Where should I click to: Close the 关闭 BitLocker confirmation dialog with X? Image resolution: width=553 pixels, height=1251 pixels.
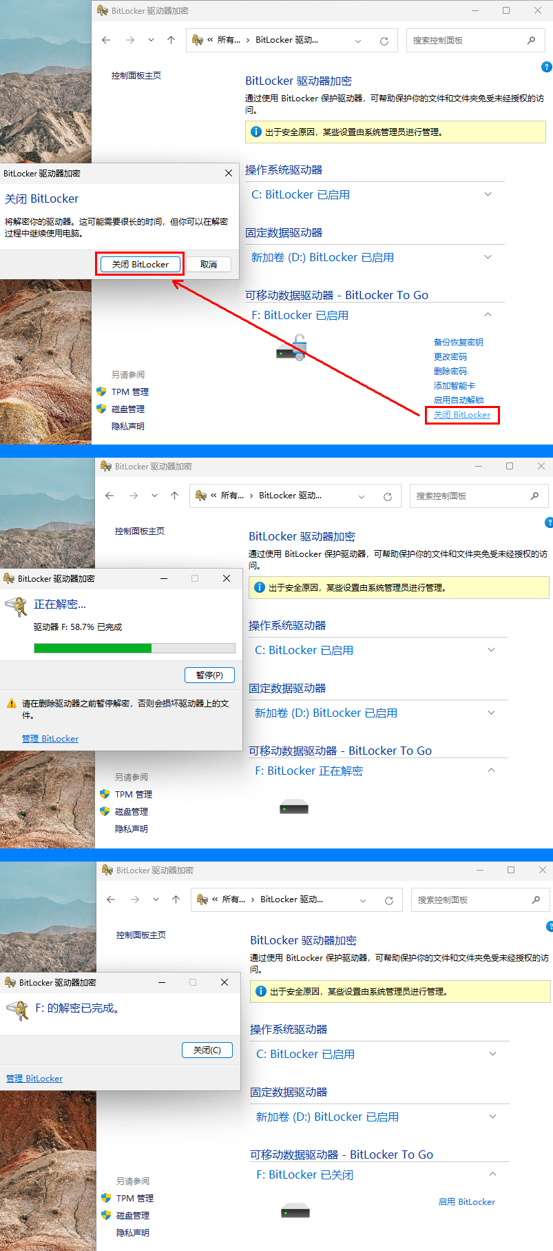click(229, 173)
